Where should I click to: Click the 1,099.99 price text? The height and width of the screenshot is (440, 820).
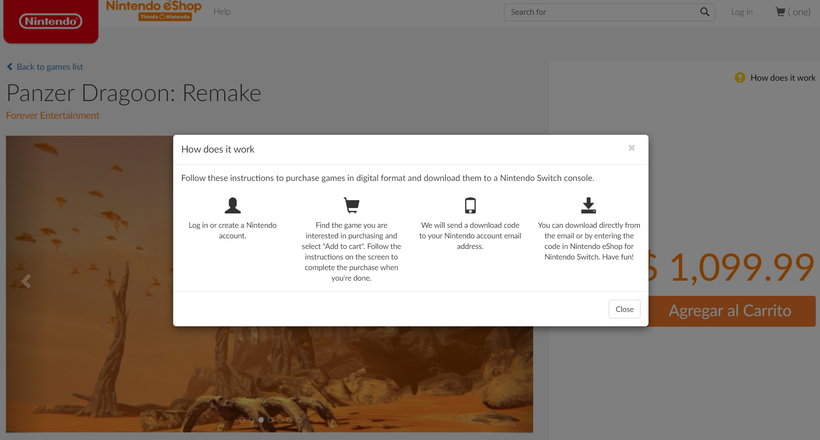(741, 267)
